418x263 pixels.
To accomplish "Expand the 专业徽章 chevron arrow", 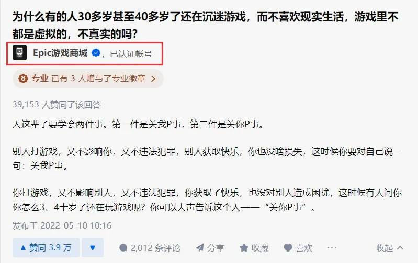I will click(x=153, y=79).
